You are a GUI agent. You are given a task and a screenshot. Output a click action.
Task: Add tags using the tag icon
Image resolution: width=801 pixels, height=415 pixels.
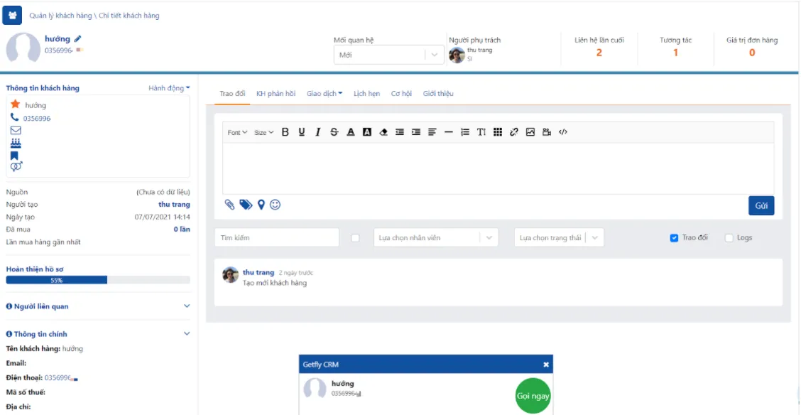[246, 205]
